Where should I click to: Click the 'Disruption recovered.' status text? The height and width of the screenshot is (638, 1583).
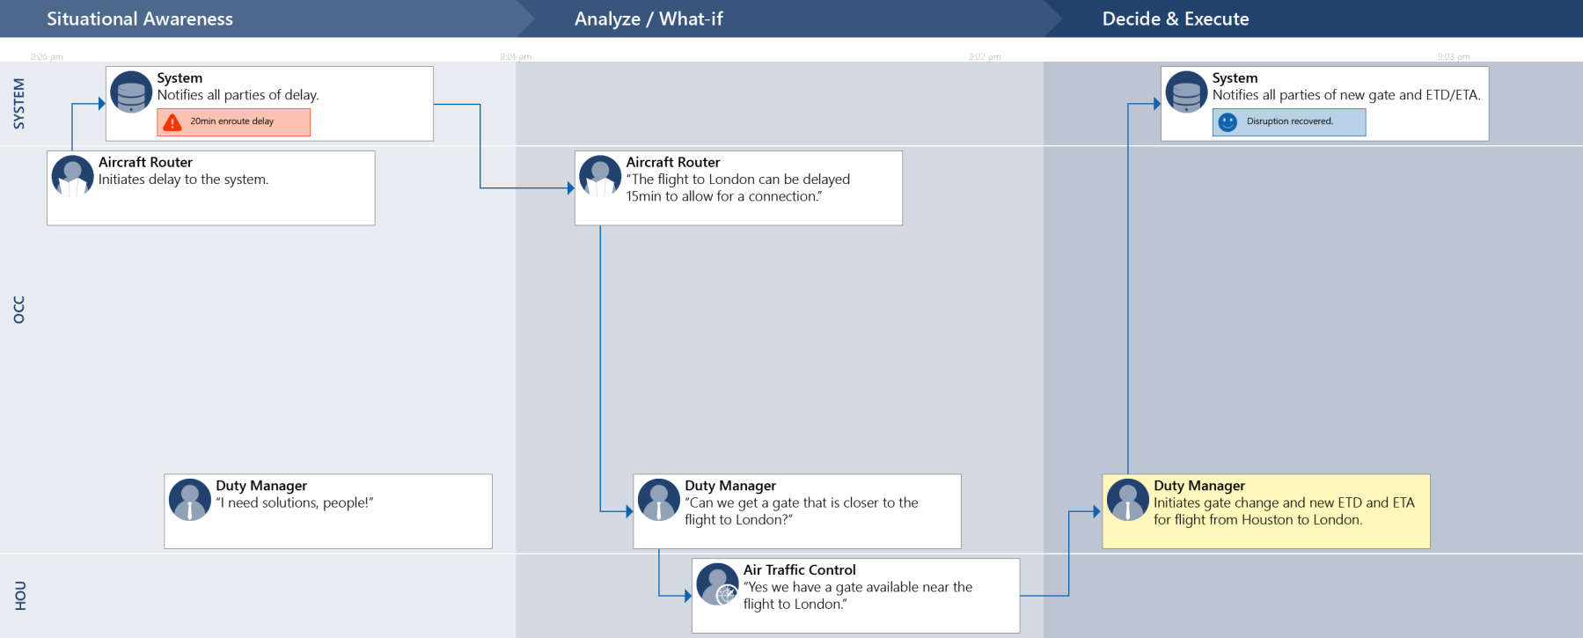point(1289,121)
